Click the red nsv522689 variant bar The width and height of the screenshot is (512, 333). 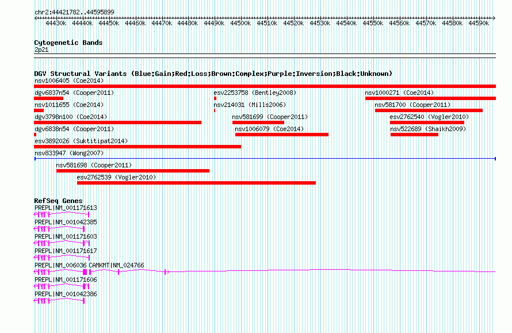click(x=414, y=135)
